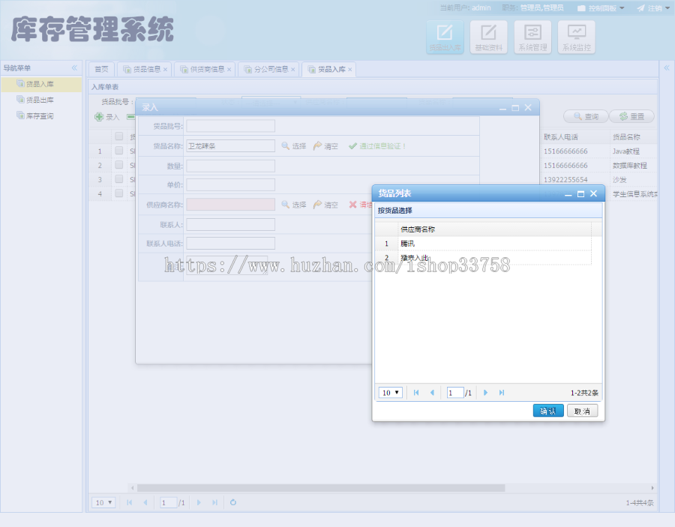Click the magnifier 选择 icon beside 货品名称
Screen dimensions: 675x527
tap(285, 145)
